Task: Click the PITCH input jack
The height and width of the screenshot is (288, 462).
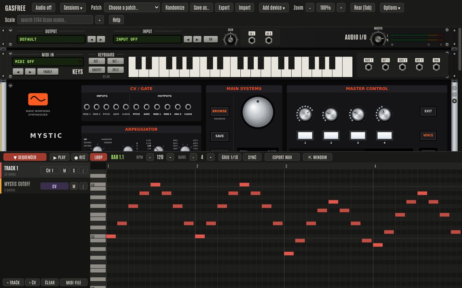Action: pos(106,107)
